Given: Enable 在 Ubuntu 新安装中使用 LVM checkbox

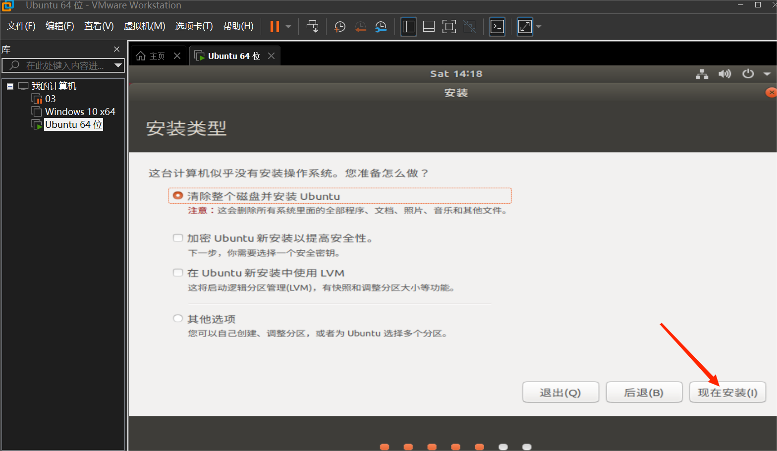Looking at the screenshot, I should [178, 273].
